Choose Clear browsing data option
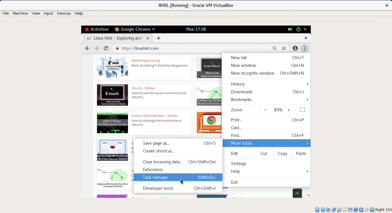The width and height of the screenshot is (392, 213). click(x=178, y=162)
